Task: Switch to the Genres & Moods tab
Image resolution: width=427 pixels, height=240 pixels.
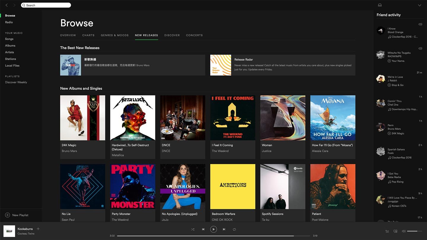Action: pos(115,35)
